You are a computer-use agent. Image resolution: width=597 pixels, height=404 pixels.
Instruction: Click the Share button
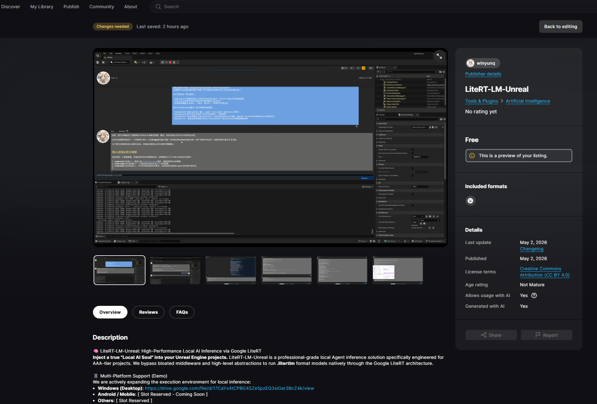click(491, 335)
